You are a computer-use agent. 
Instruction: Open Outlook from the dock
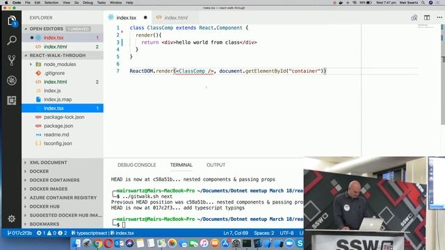coord(119,244)
